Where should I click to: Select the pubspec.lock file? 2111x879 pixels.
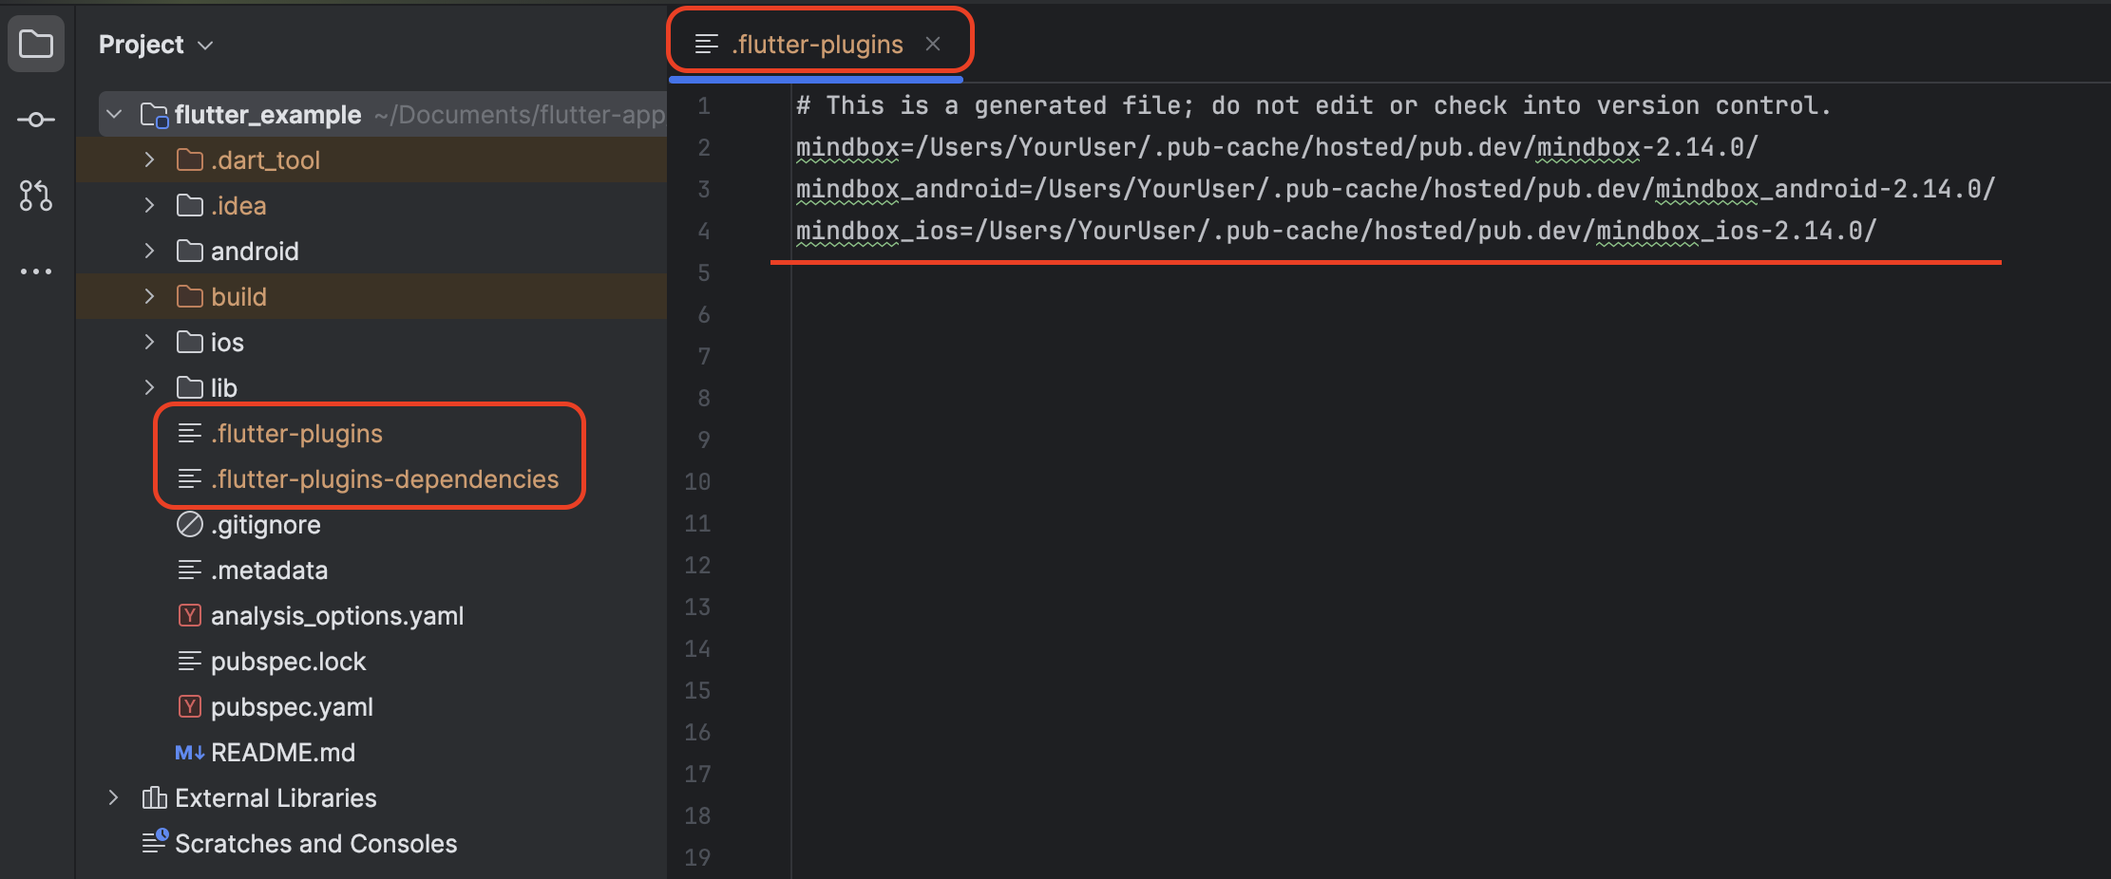(x=288, y=662)
